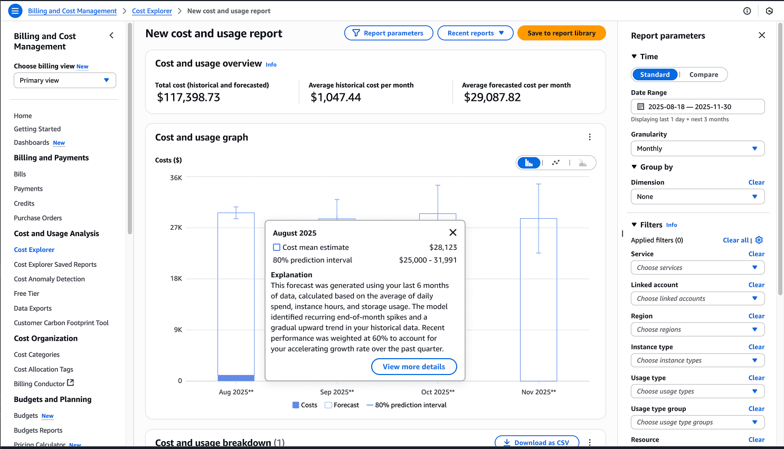Open Primary view billing dropdown

point(65,80)
